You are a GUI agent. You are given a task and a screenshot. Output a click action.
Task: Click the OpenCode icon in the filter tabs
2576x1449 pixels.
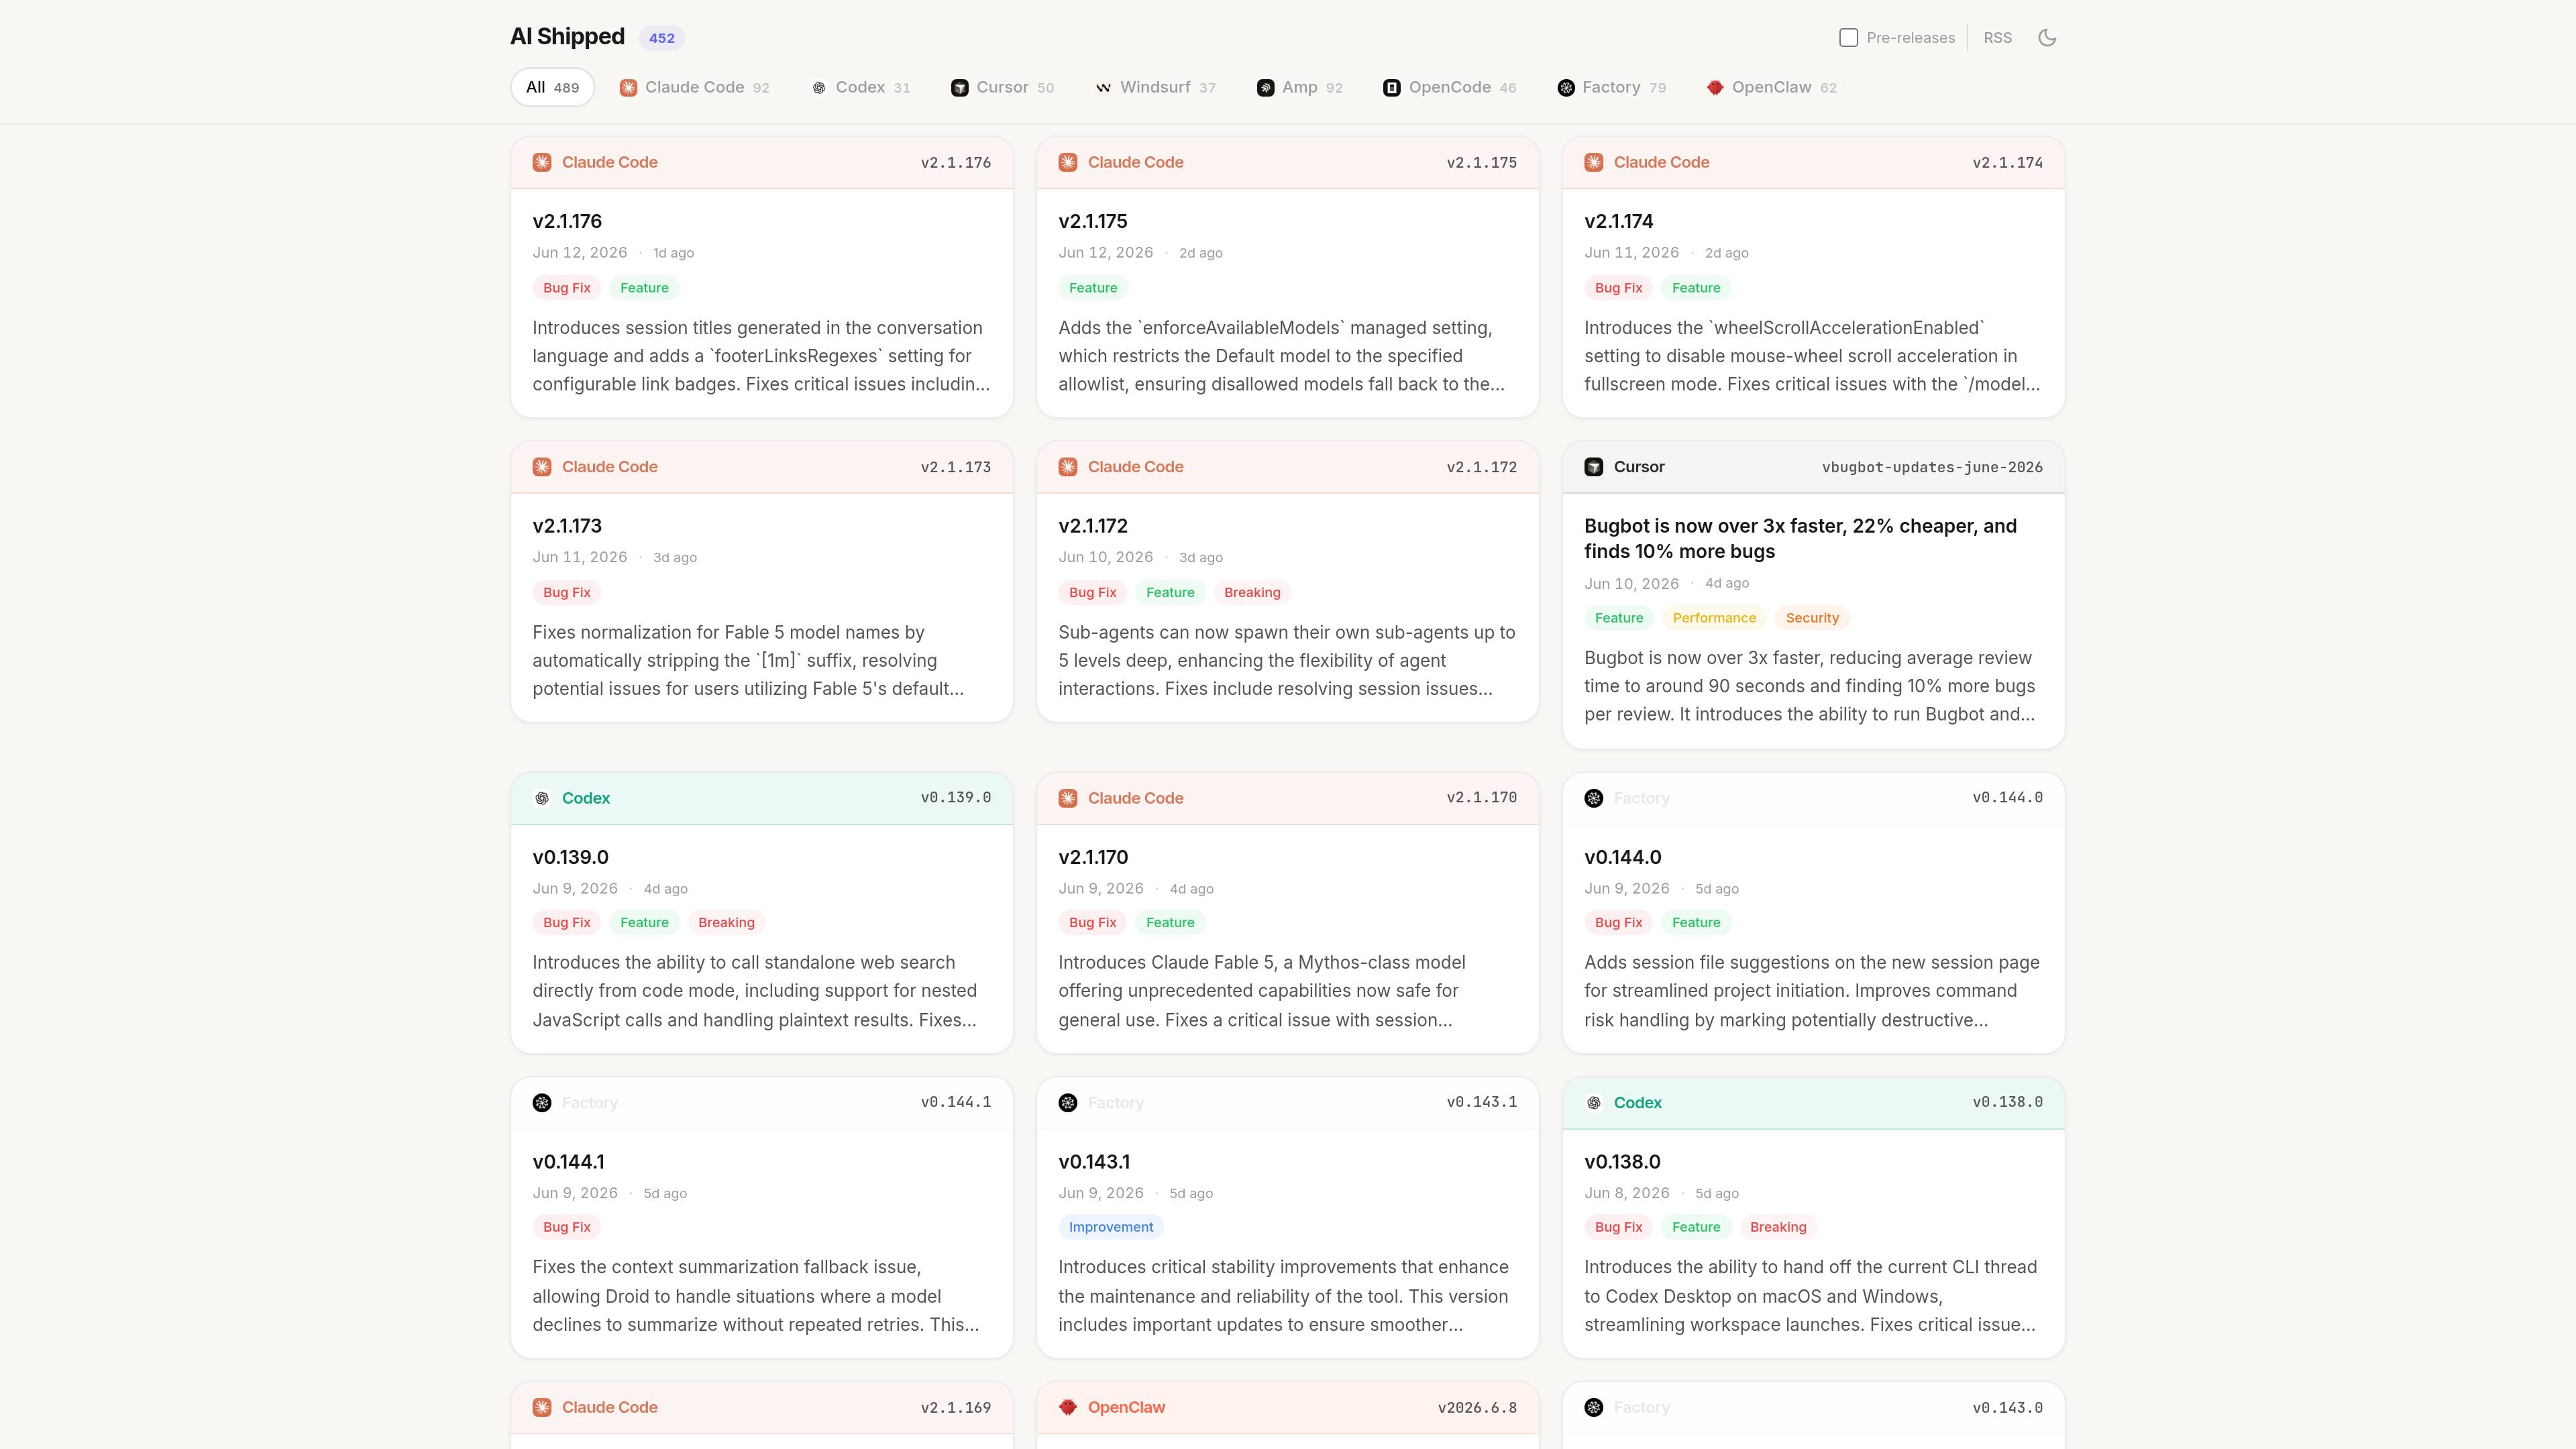[x=1391, y=88]
